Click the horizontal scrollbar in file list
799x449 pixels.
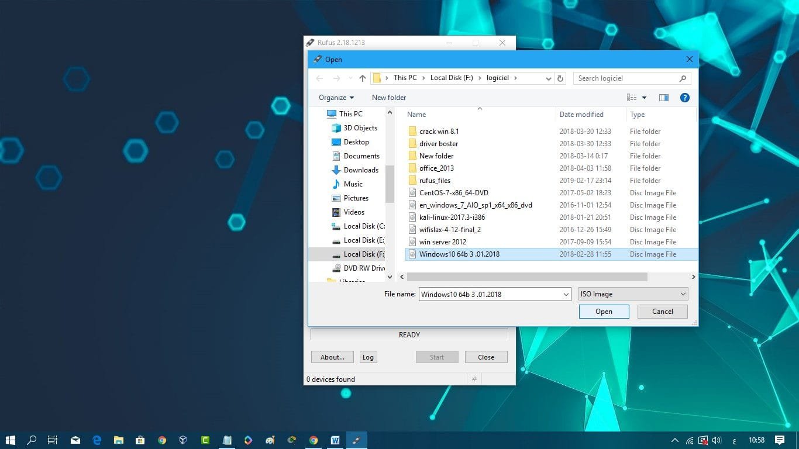click(x=526, y=277)
